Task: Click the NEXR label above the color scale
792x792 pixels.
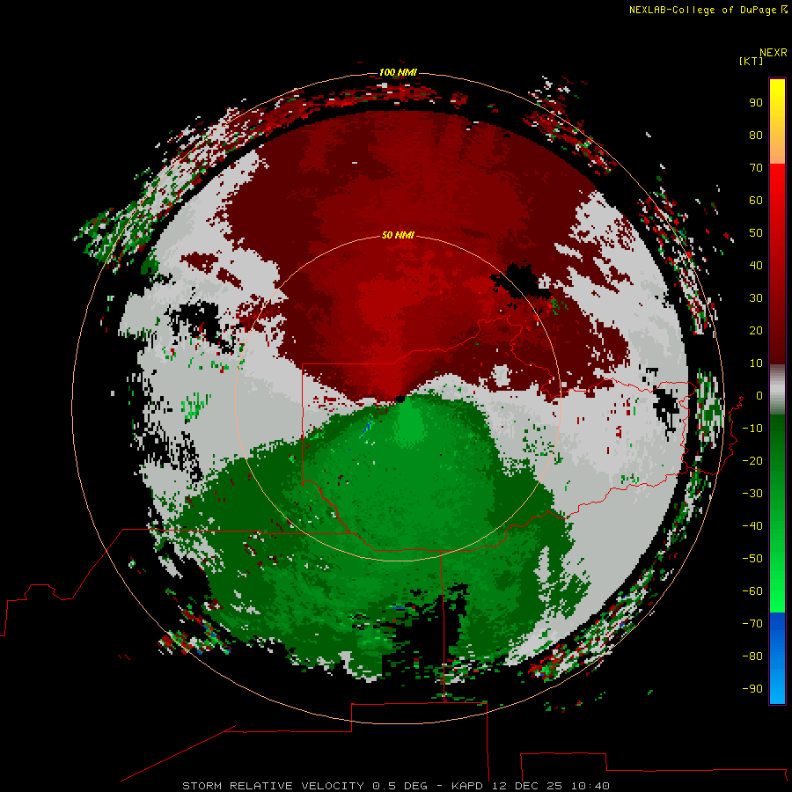Action: pos(774,53)
